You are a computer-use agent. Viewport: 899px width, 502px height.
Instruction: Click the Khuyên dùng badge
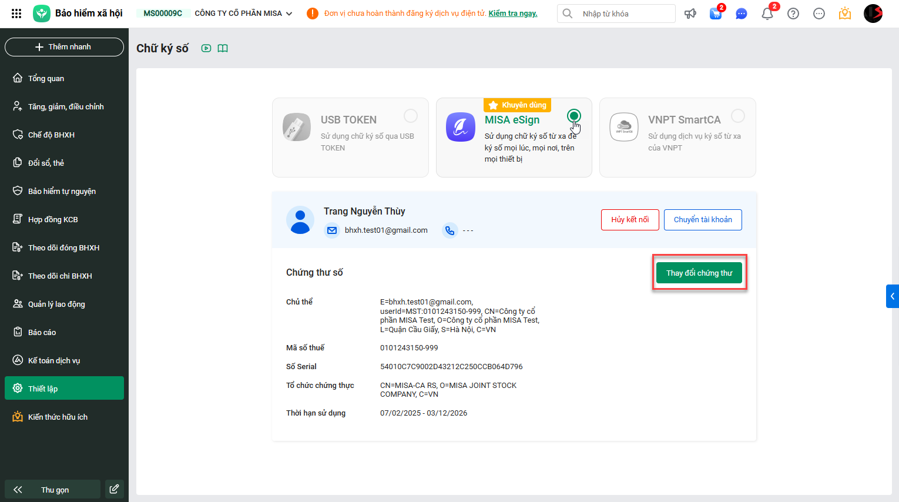point(517,105)
